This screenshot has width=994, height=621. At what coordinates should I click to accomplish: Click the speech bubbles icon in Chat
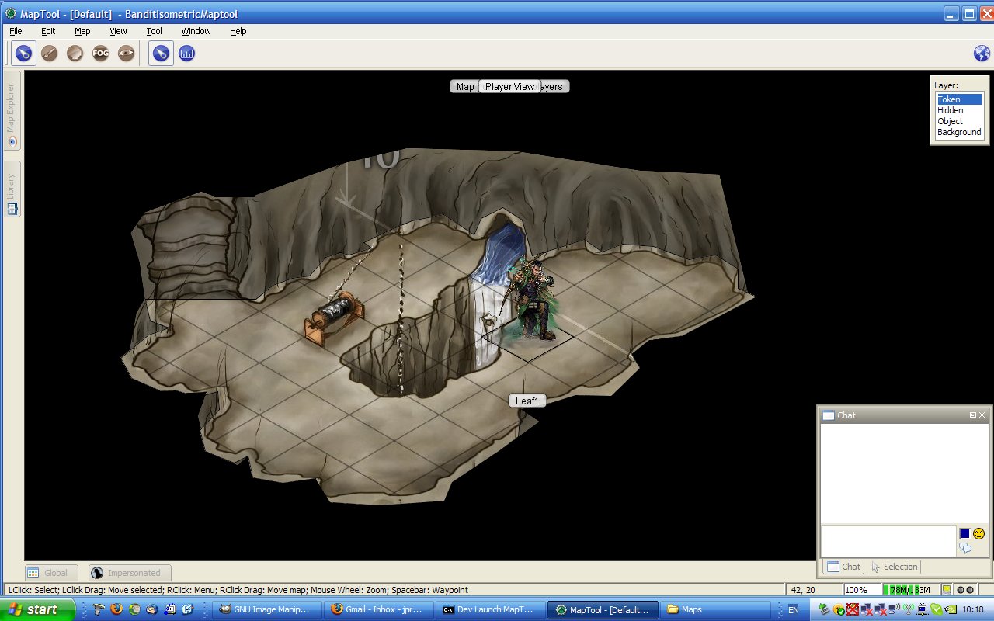(965, 549)
